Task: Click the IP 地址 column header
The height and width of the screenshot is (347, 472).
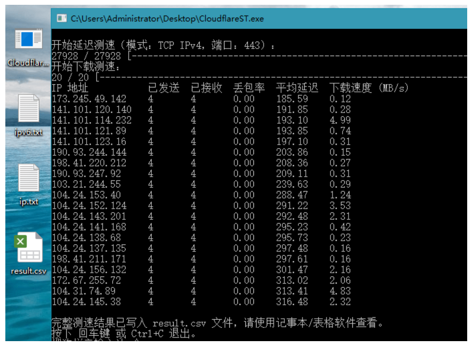Action: 70,88
